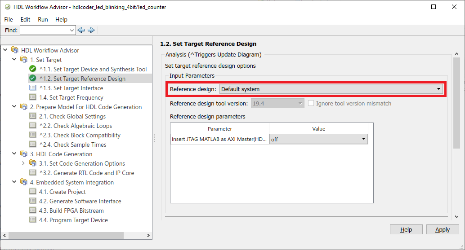Click the Find next right arrow icon
The height and width of the screenshot is (250, 465).
(x=91, y=30)
